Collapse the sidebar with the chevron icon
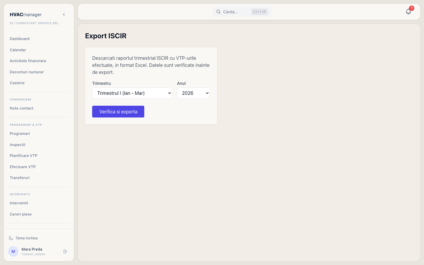424x265 pixels. click(64, 14)
